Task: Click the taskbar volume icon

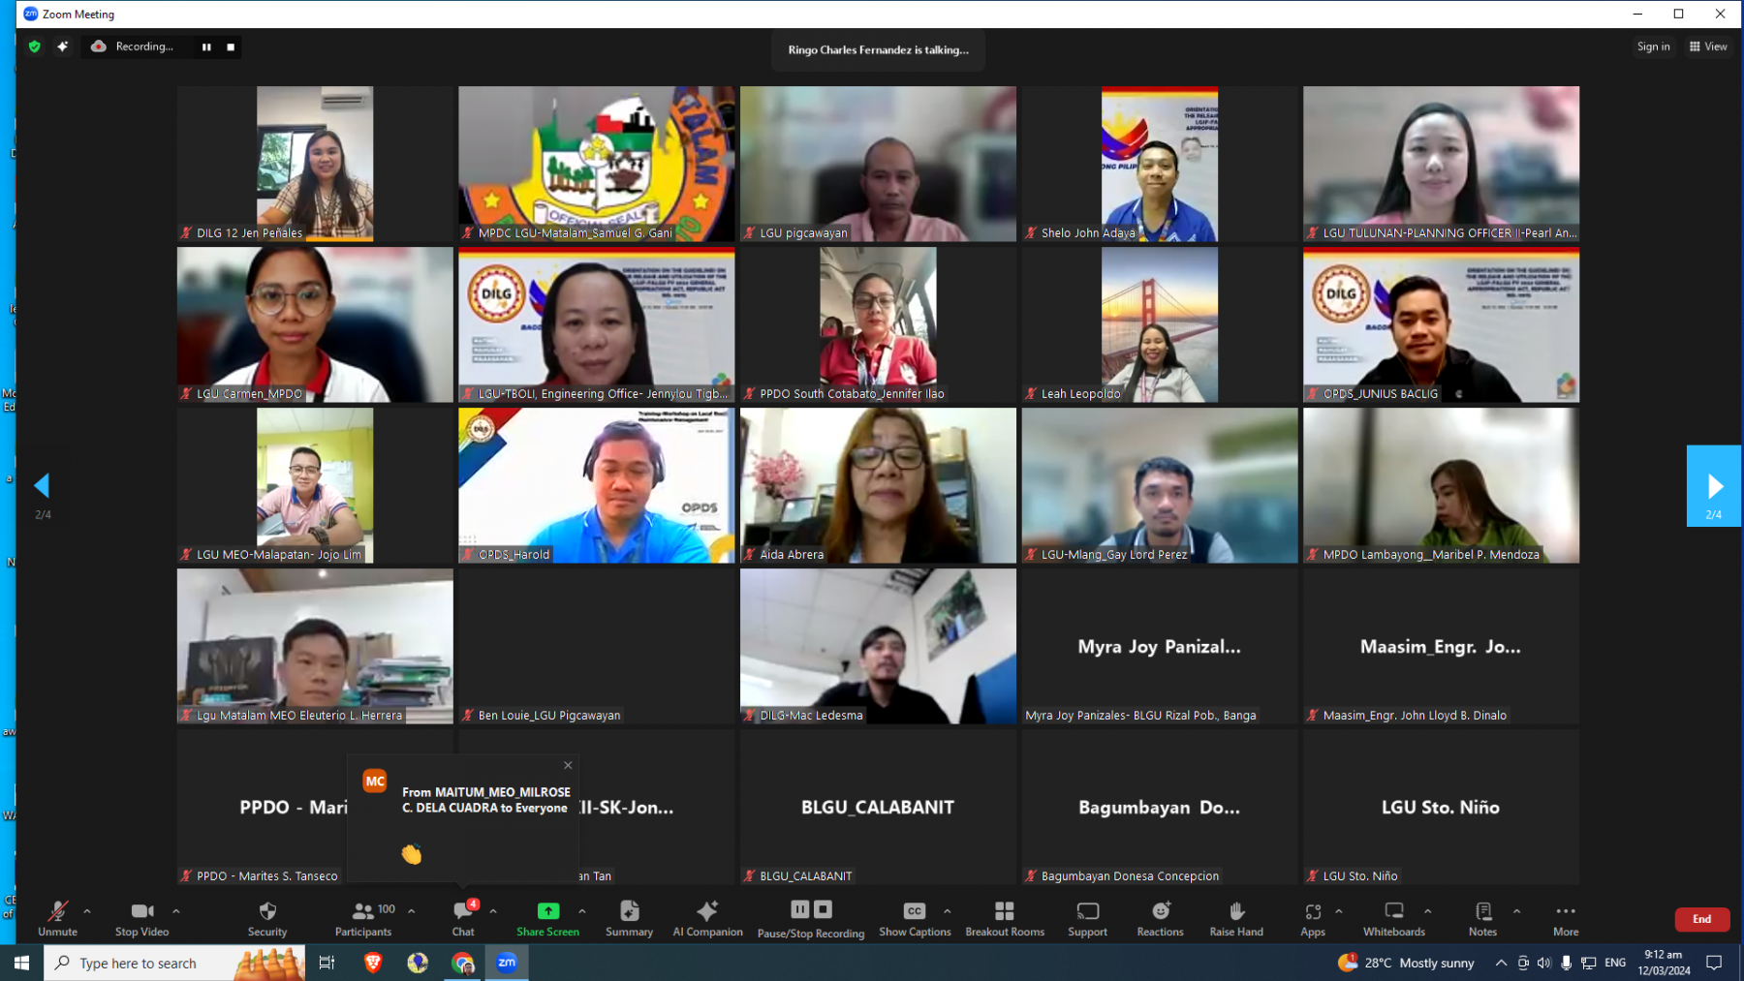Action: pos(1544,963)
